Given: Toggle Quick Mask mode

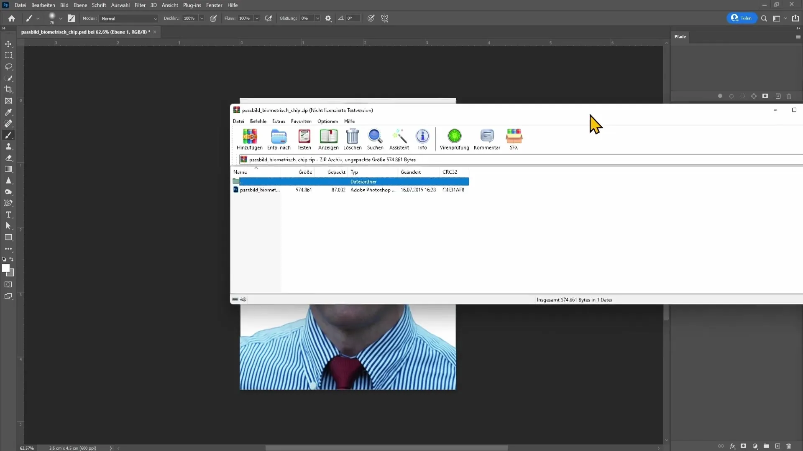Looking at the screenshot, I should (8, 284).
